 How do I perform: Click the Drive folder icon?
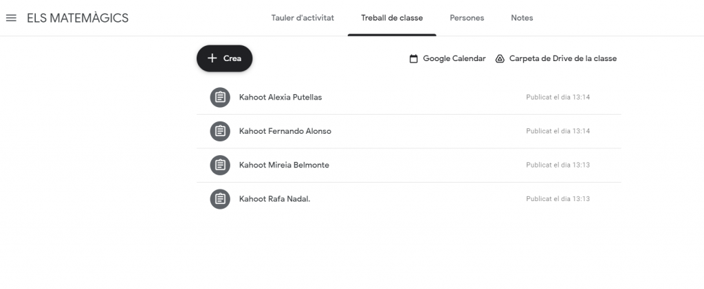coord(500,59)
